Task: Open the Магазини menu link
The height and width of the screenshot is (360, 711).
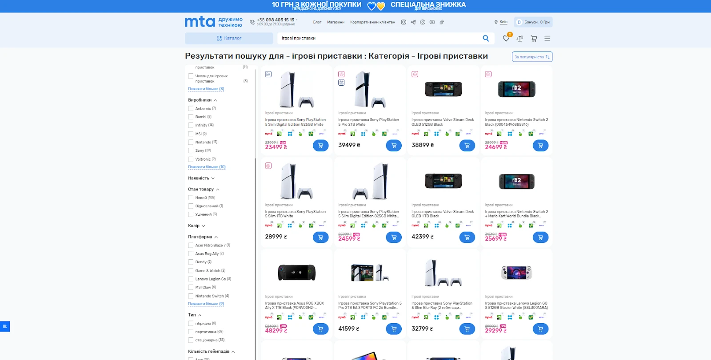Action: pyautogui.click(x=336, y=22)
